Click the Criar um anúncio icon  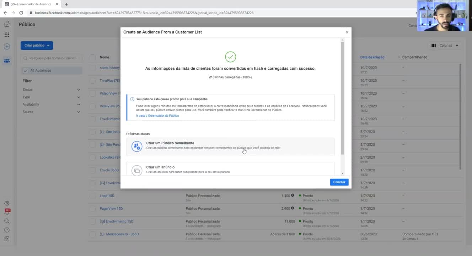coord(137,170)
